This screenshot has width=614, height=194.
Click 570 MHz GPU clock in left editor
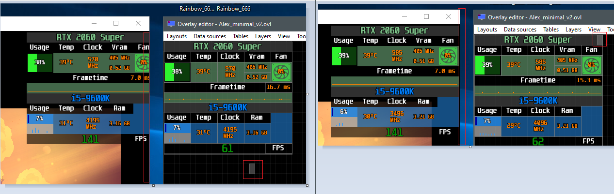coord(230,72)
